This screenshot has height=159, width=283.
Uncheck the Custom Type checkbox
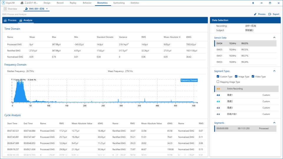coord(218,77)
